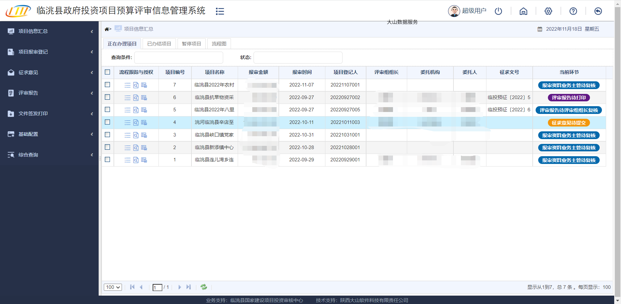The width and height of the screenshot is (621, 304).
Task: Check the row for 临洮县峡口镇党家
Action: pyautogui.click(x=107, y=135)
